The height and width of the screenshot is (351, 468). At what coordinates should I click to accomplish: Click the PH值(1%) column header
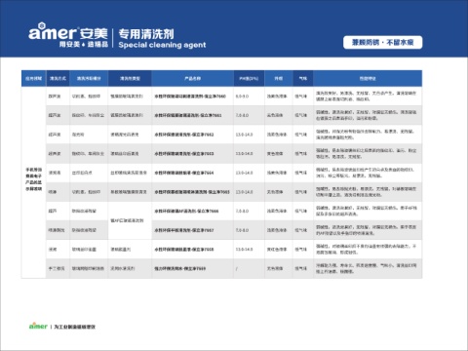[x=249, y=78]
